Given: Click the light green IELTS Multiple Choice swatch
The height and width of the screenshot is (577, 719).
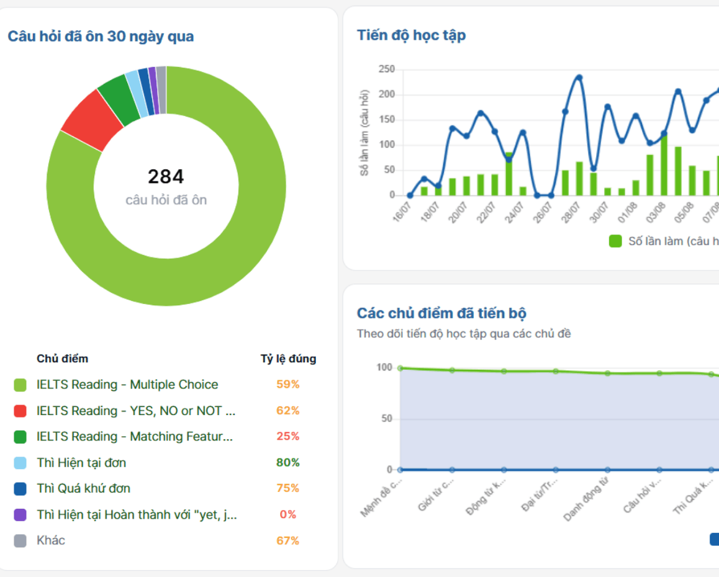Looking at the screenshot, I should tap(20, 385).
